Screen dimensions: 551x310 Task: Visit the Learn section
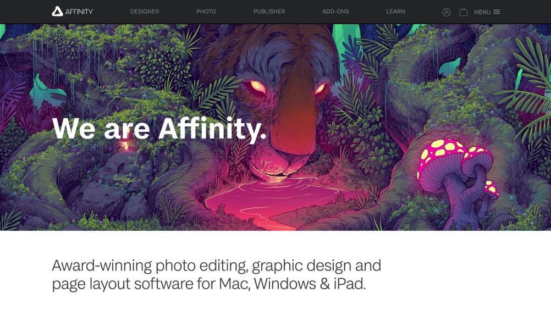point(396,12)
